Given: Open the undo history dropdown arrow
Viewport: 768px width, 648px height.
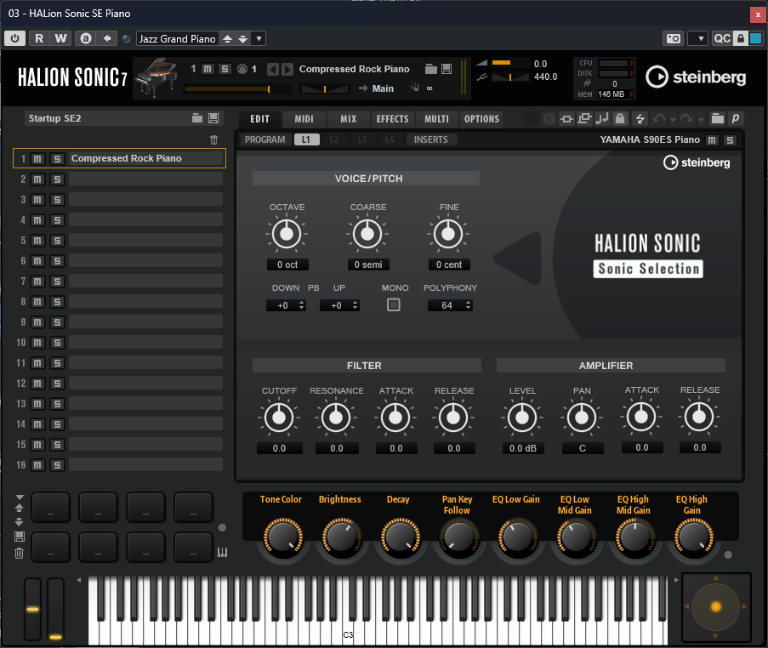Looking at the screenshot, I should 673,120.
